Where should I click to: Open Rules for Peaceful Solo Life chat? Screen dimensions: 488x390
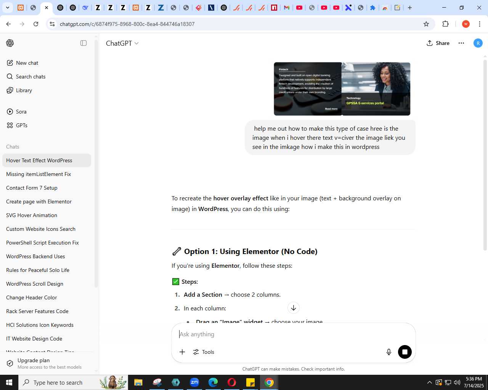click(x=47, y=270)
